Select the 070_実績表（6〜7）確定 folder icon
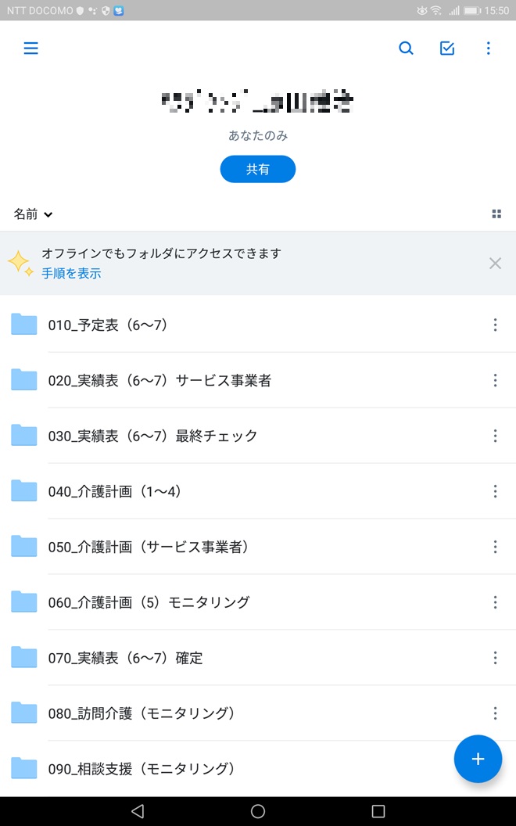516x826 pixels. tap(24, 658)
